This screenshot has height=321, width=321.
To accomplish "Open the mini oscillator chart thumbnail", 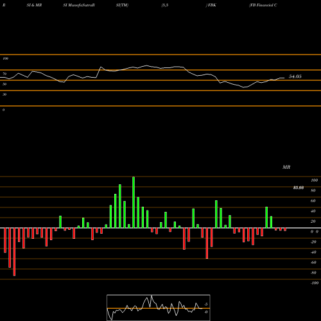I will point(159,308).
